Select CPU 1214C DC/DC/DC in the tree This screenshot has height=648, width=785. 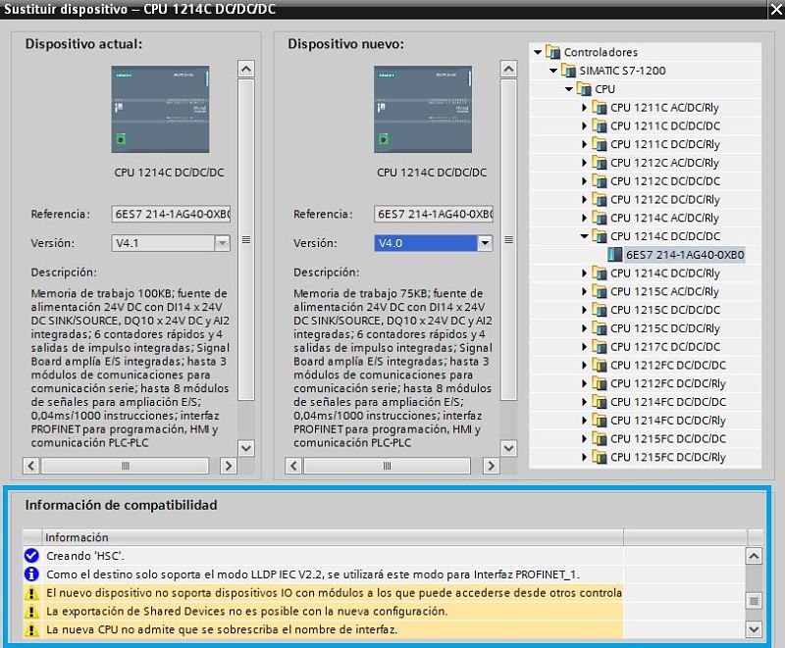coord(665,236)
